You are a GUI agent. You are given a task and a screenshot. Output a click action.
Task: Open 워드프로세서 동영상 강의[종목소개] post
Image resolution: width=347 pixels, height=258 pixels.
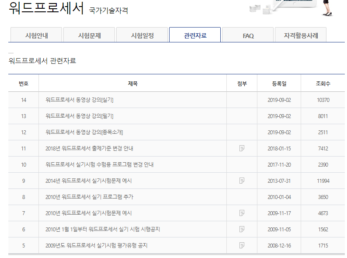pos(84,132)
